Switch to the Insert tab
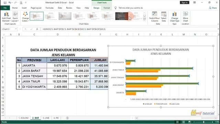Image resolution: width=220 pixels, height=124 pixels. 24,8
